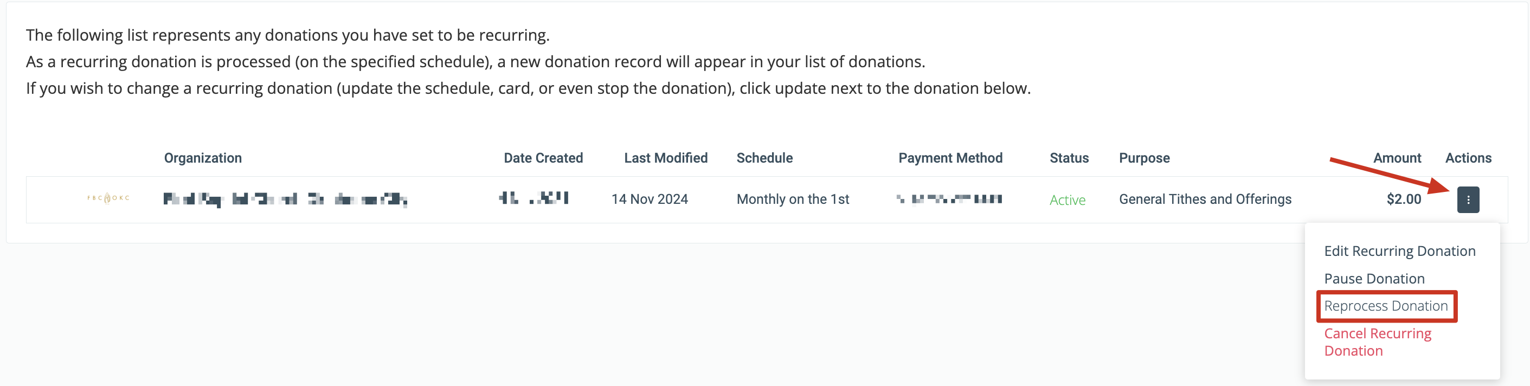This screenshot has width=1530, height=386.
Task: Click the Date Created column header
Action: click(x=543, y=157)
